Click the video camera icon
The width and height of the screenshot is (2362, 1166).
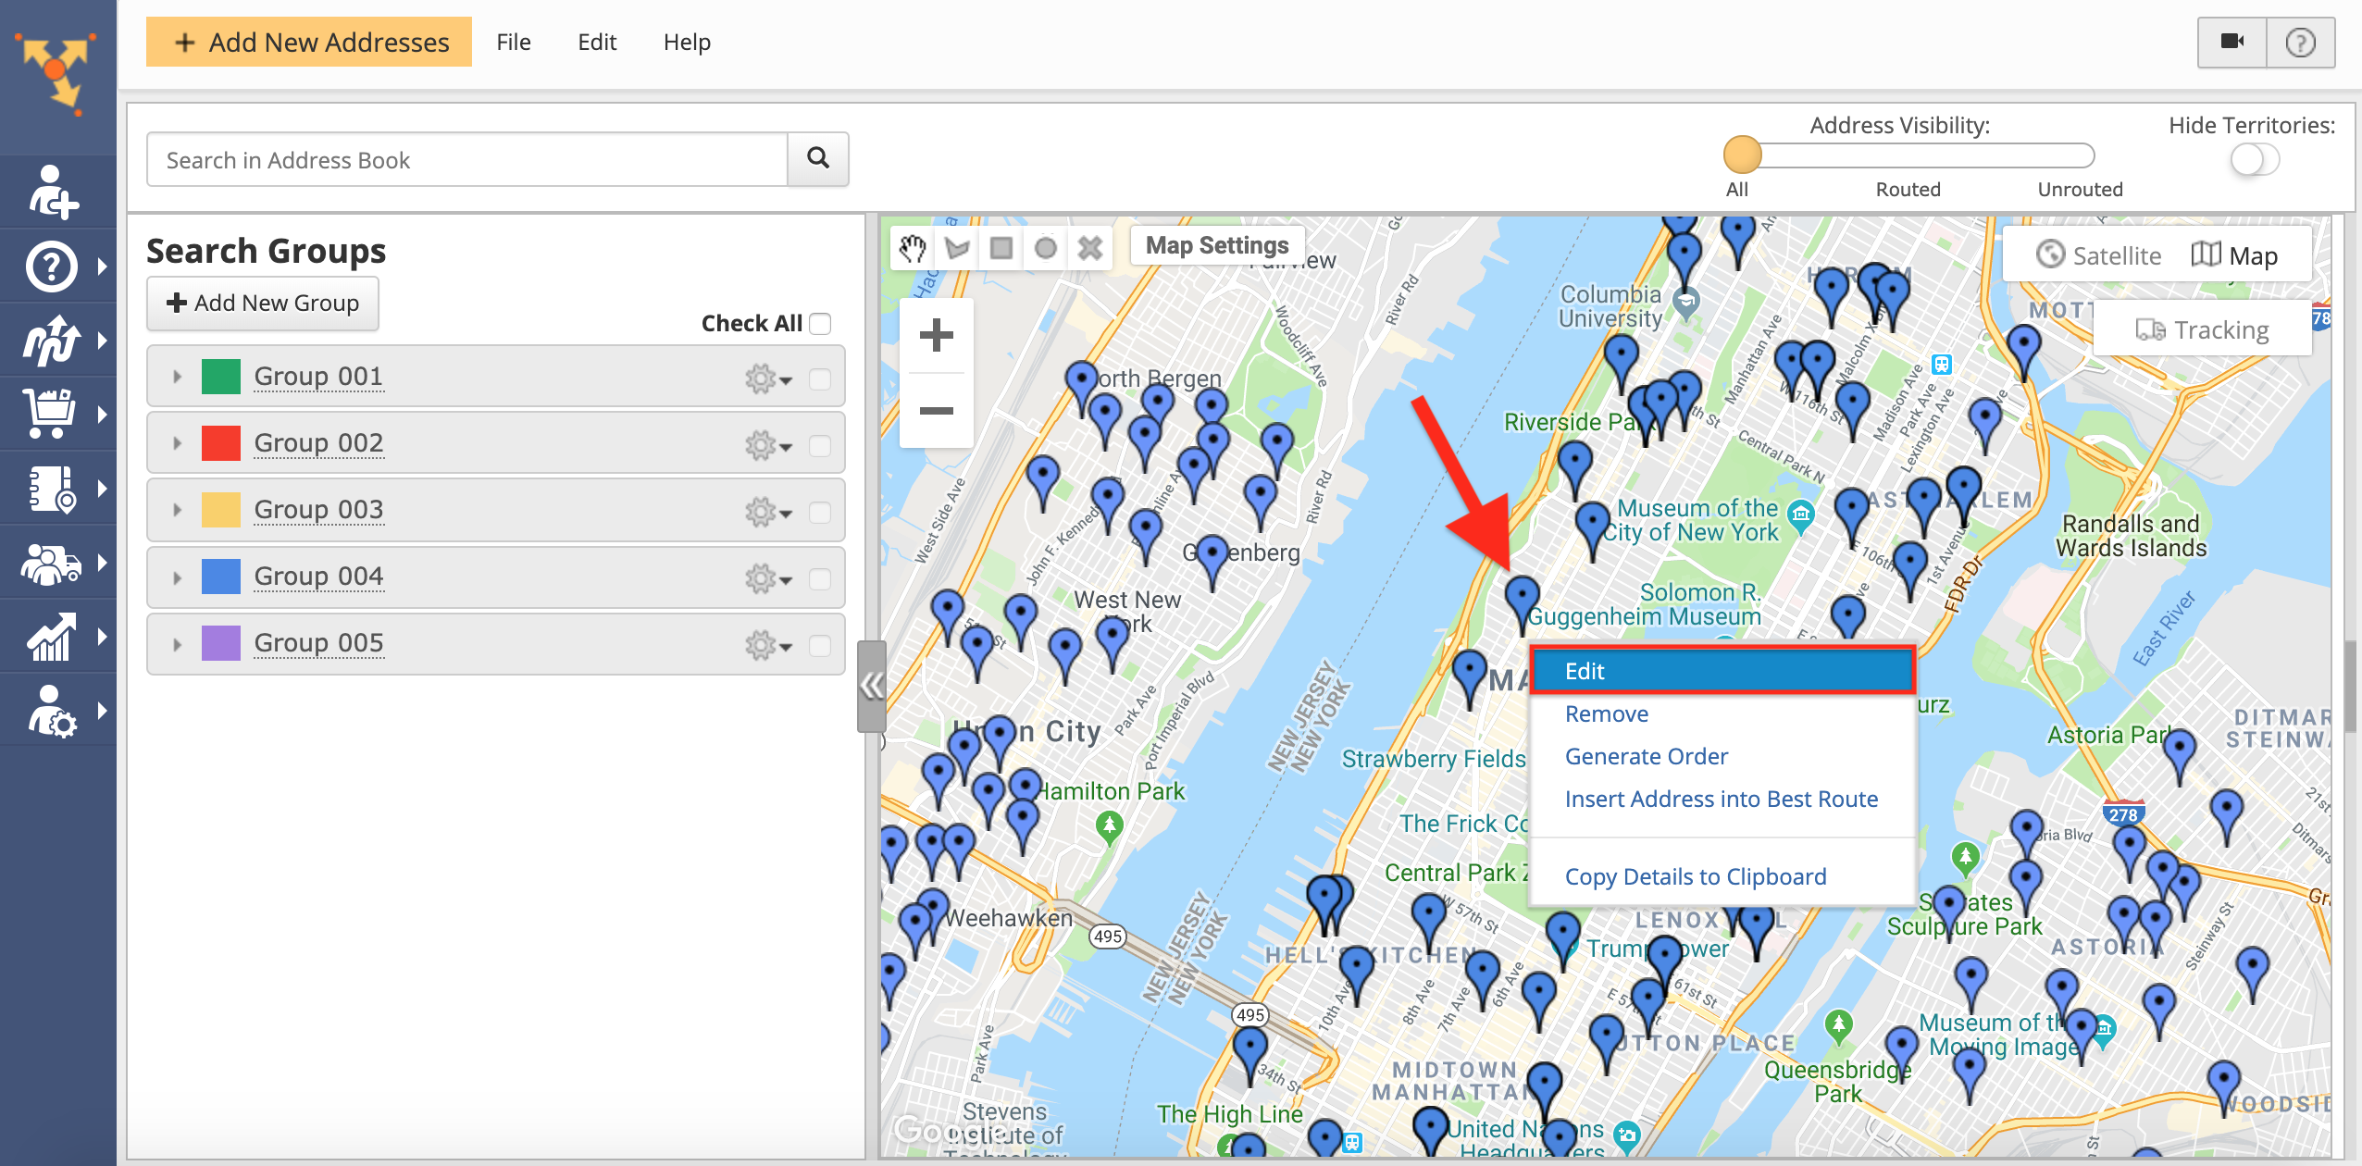tap(2231, 42)
